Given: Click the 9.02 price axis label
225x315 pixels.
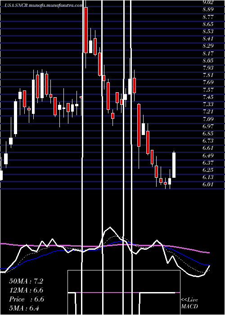Looking at the screenshot, I should point(208,2).
